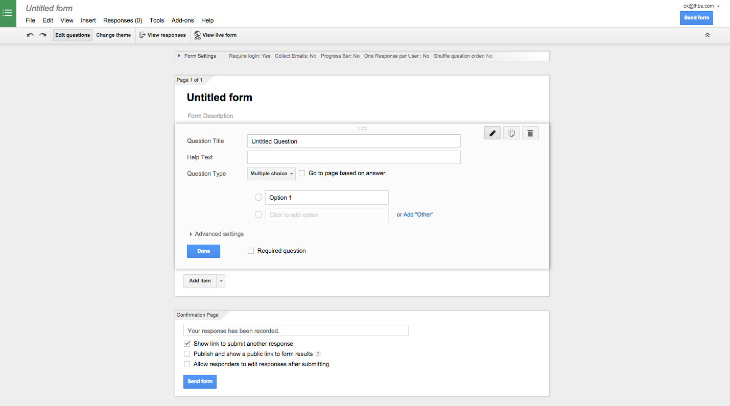Screen dimensions: 730x406
Task: Delete the question with the trash icon
Action: coord(530,133)
